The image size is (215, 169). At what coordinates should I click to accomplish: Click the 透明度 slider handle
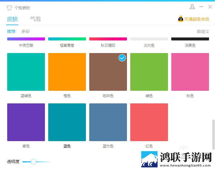click(34, 162)
